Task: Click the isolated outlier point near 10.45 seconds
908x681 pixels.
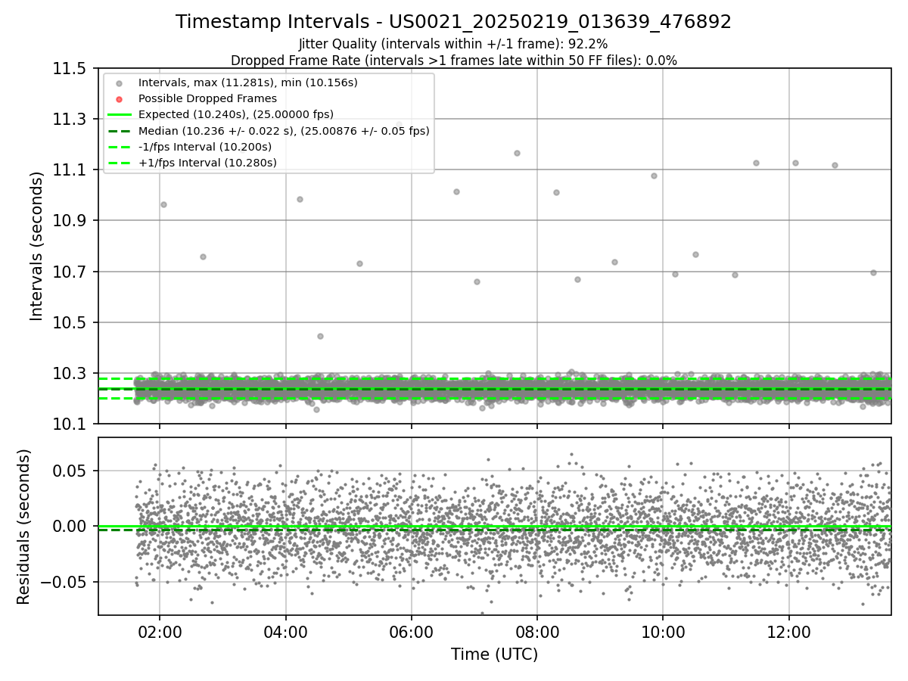Action: [320, 336]
